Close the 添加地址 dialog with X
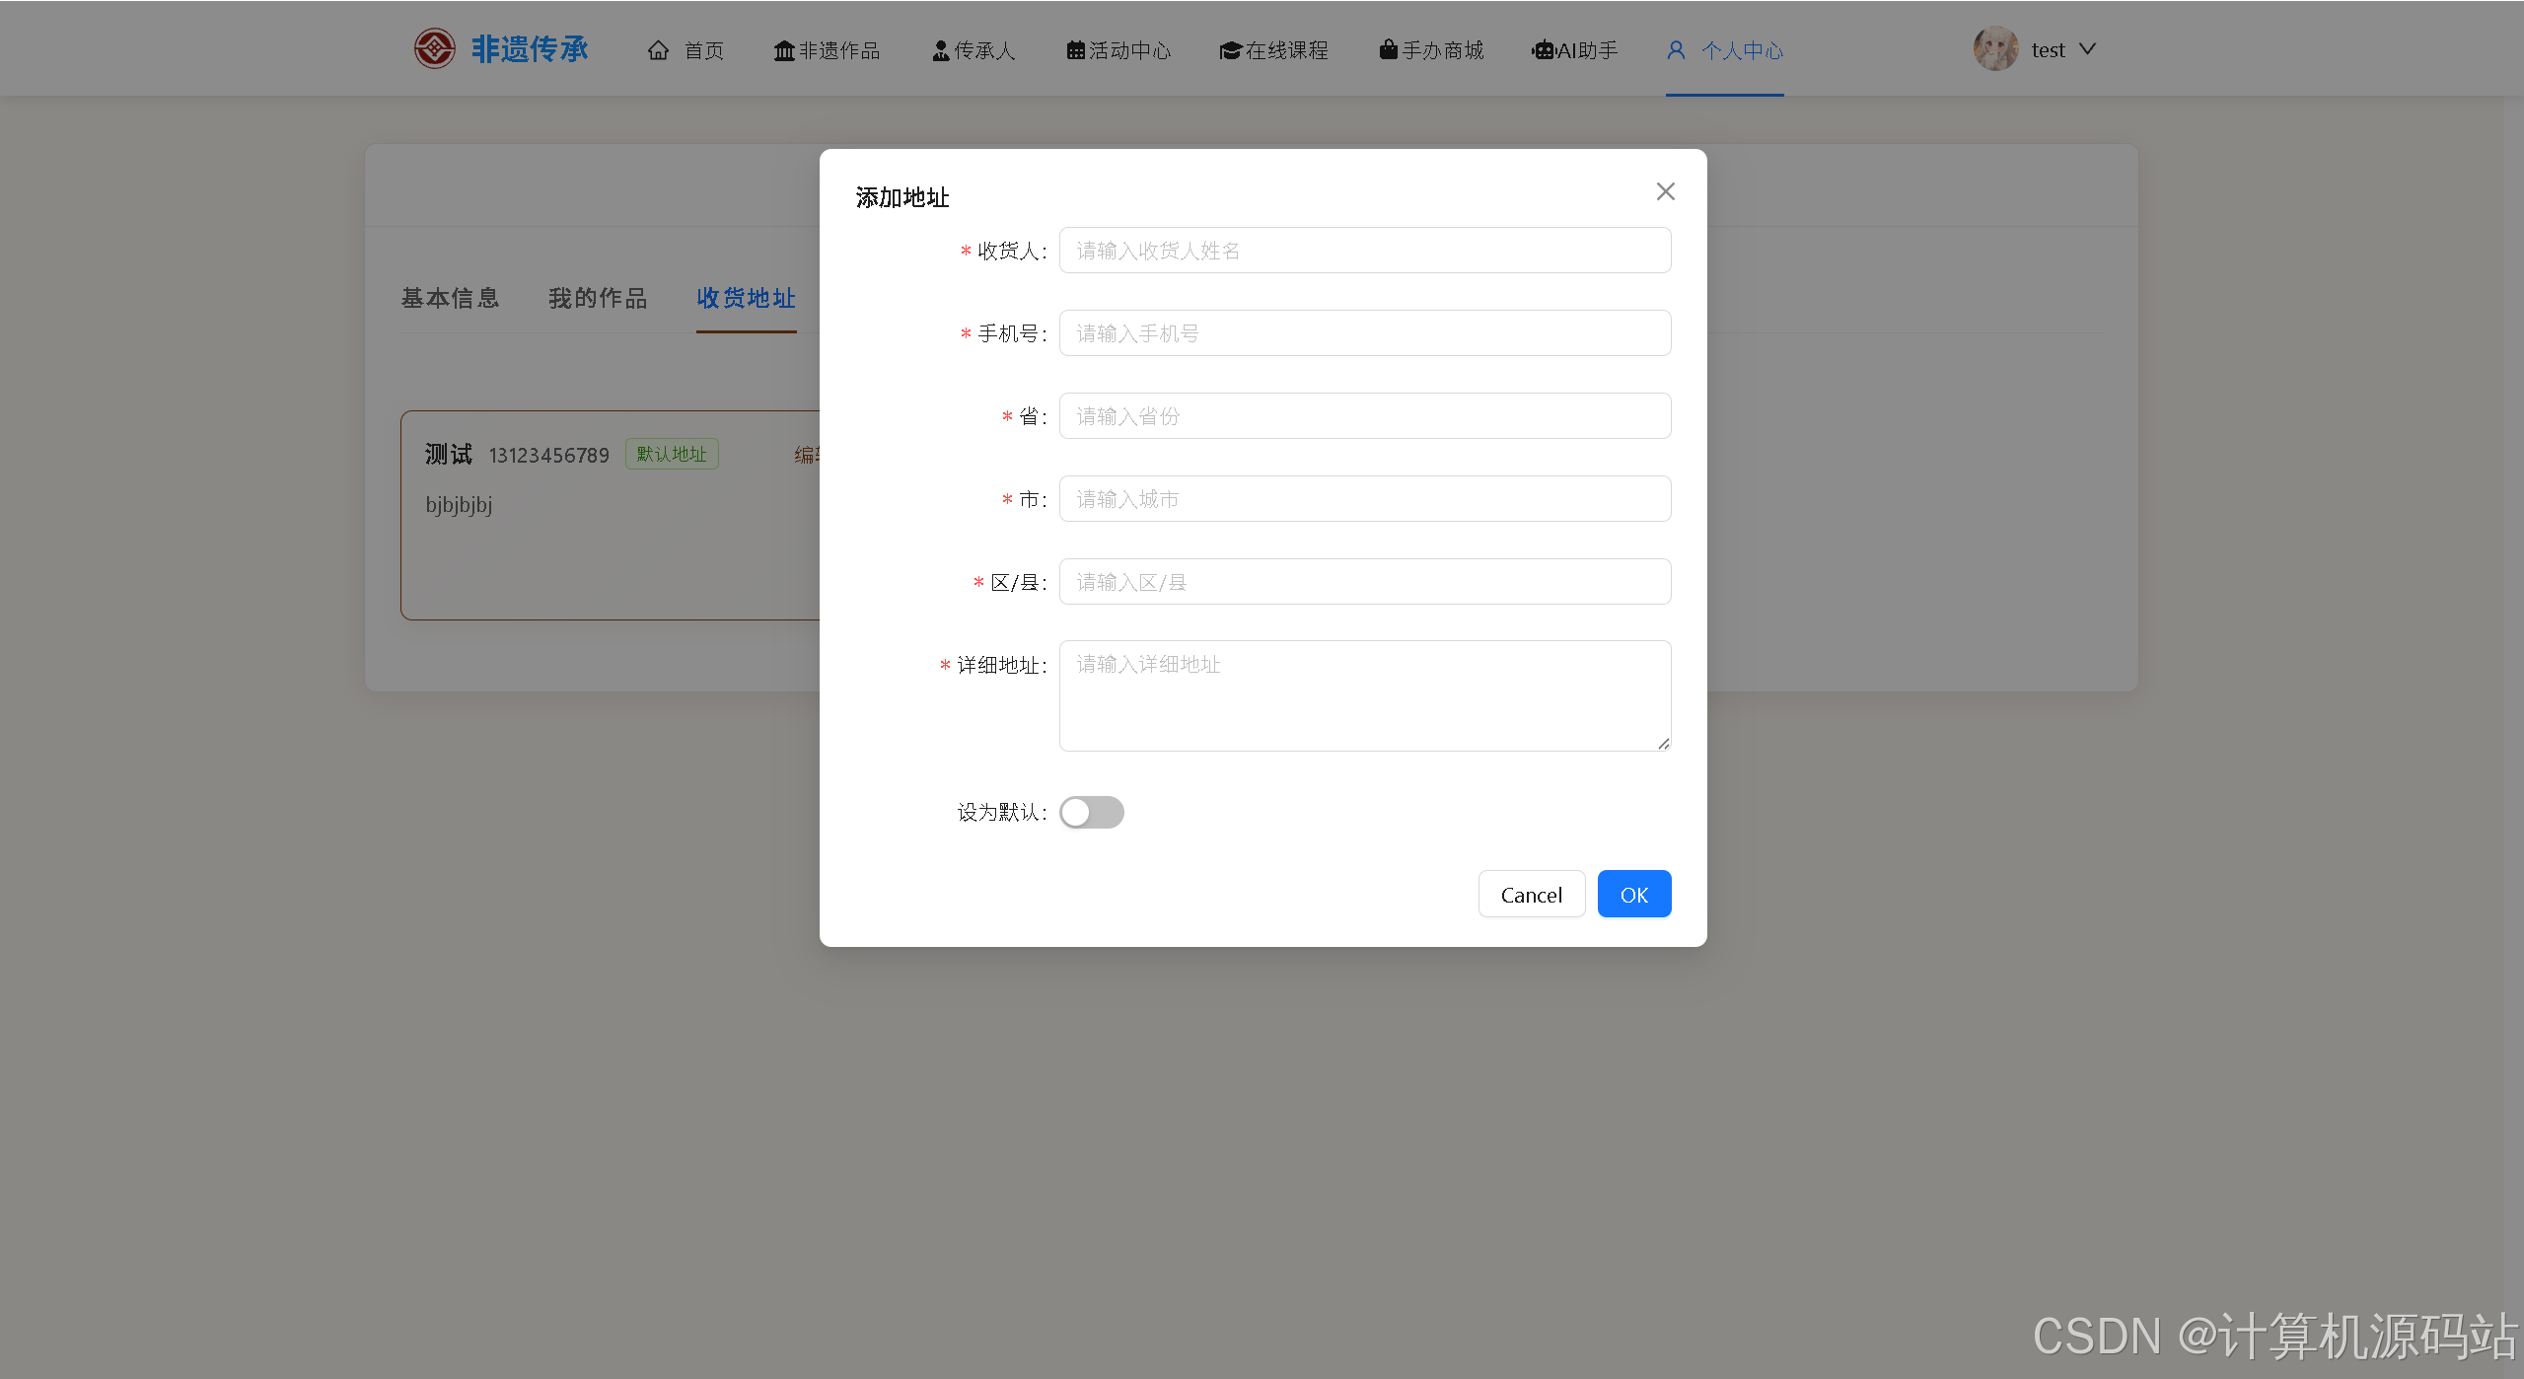The height and width of the screenshot is (1379, 2524). (x=1665, y=191)
